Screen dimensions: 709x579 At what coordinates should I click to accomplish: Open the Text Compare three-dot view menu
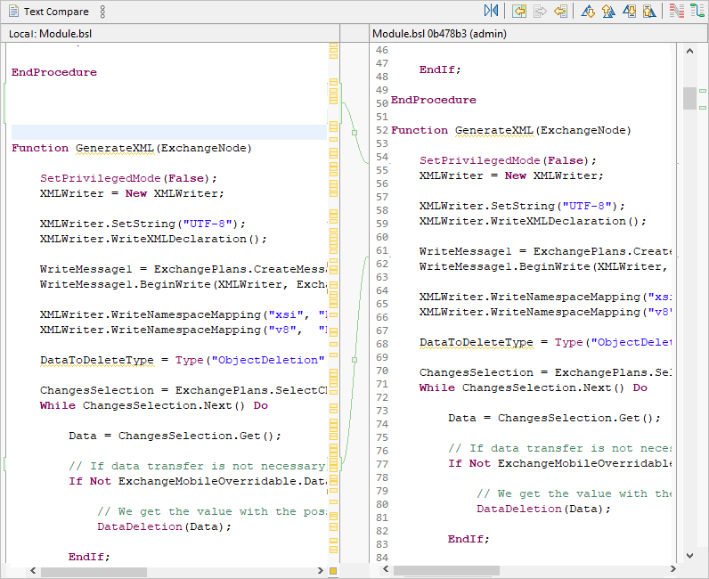tap(102, 12)
